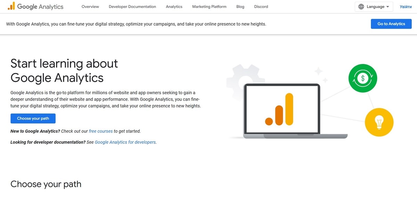Click the Увійти sign-in link
The image size is (417, 200).
(406, 7)
